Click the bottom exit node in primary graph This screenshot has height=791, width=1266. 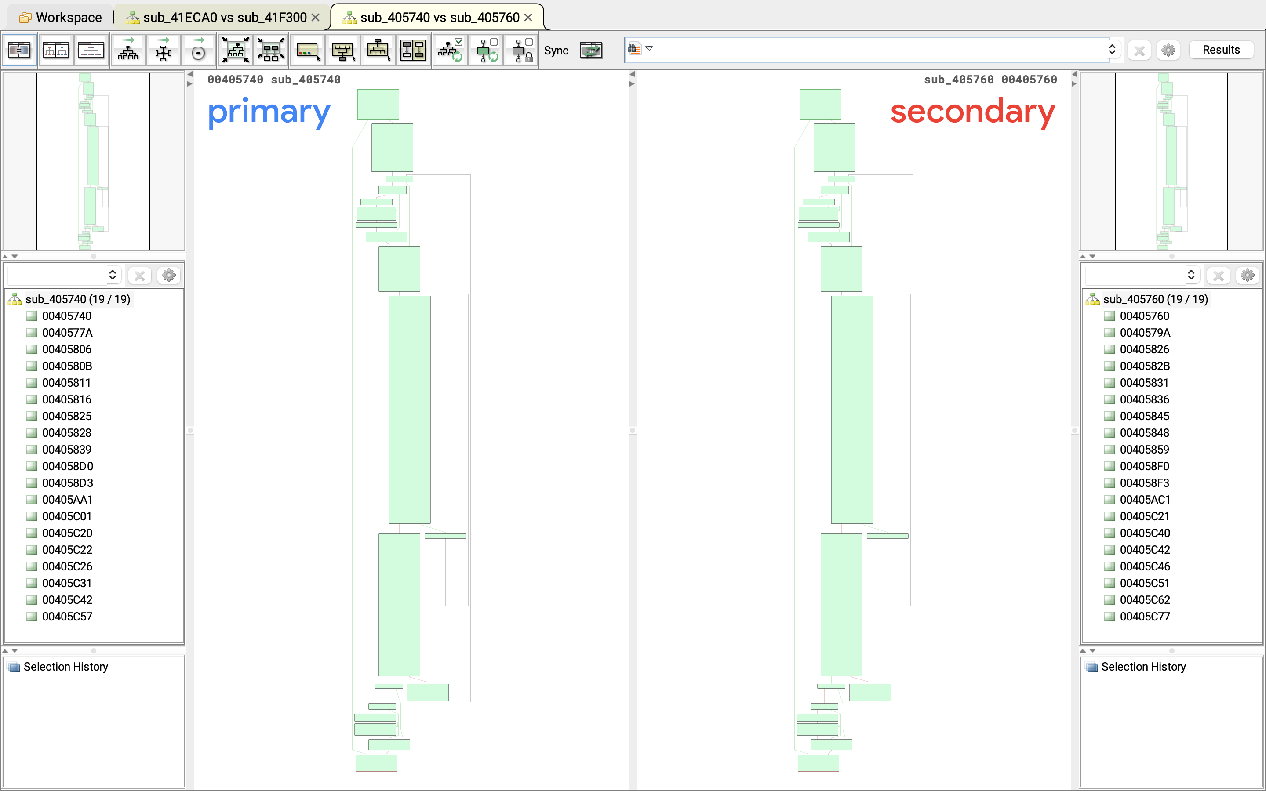[376, 763]
